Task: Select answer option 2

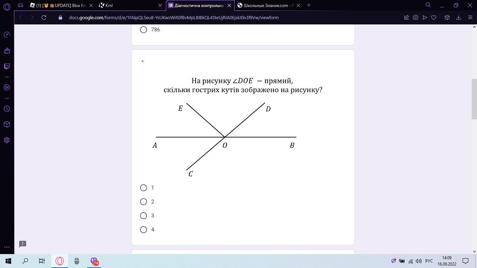Action: [144, 202]
